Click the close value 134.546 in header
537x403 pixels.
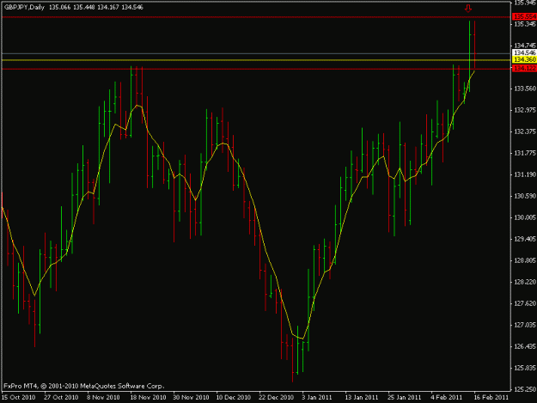[x=132, y=7]
